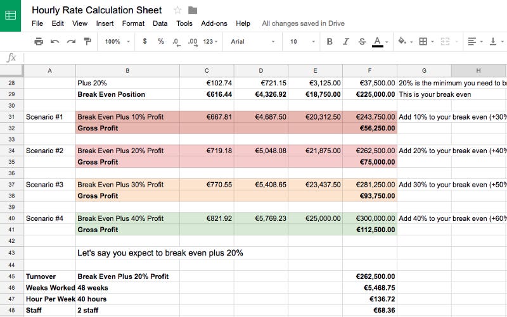Image resolution: width=507 pixels, height=317 pixels.
Task: Toggle bold formatting
Action: coord(330,41)
